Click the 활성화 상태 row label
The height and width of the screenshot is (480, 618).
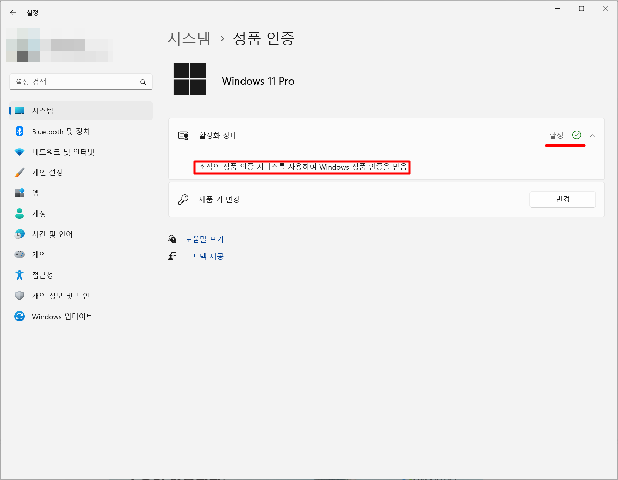pyautogui.click(x=218, y=136)
